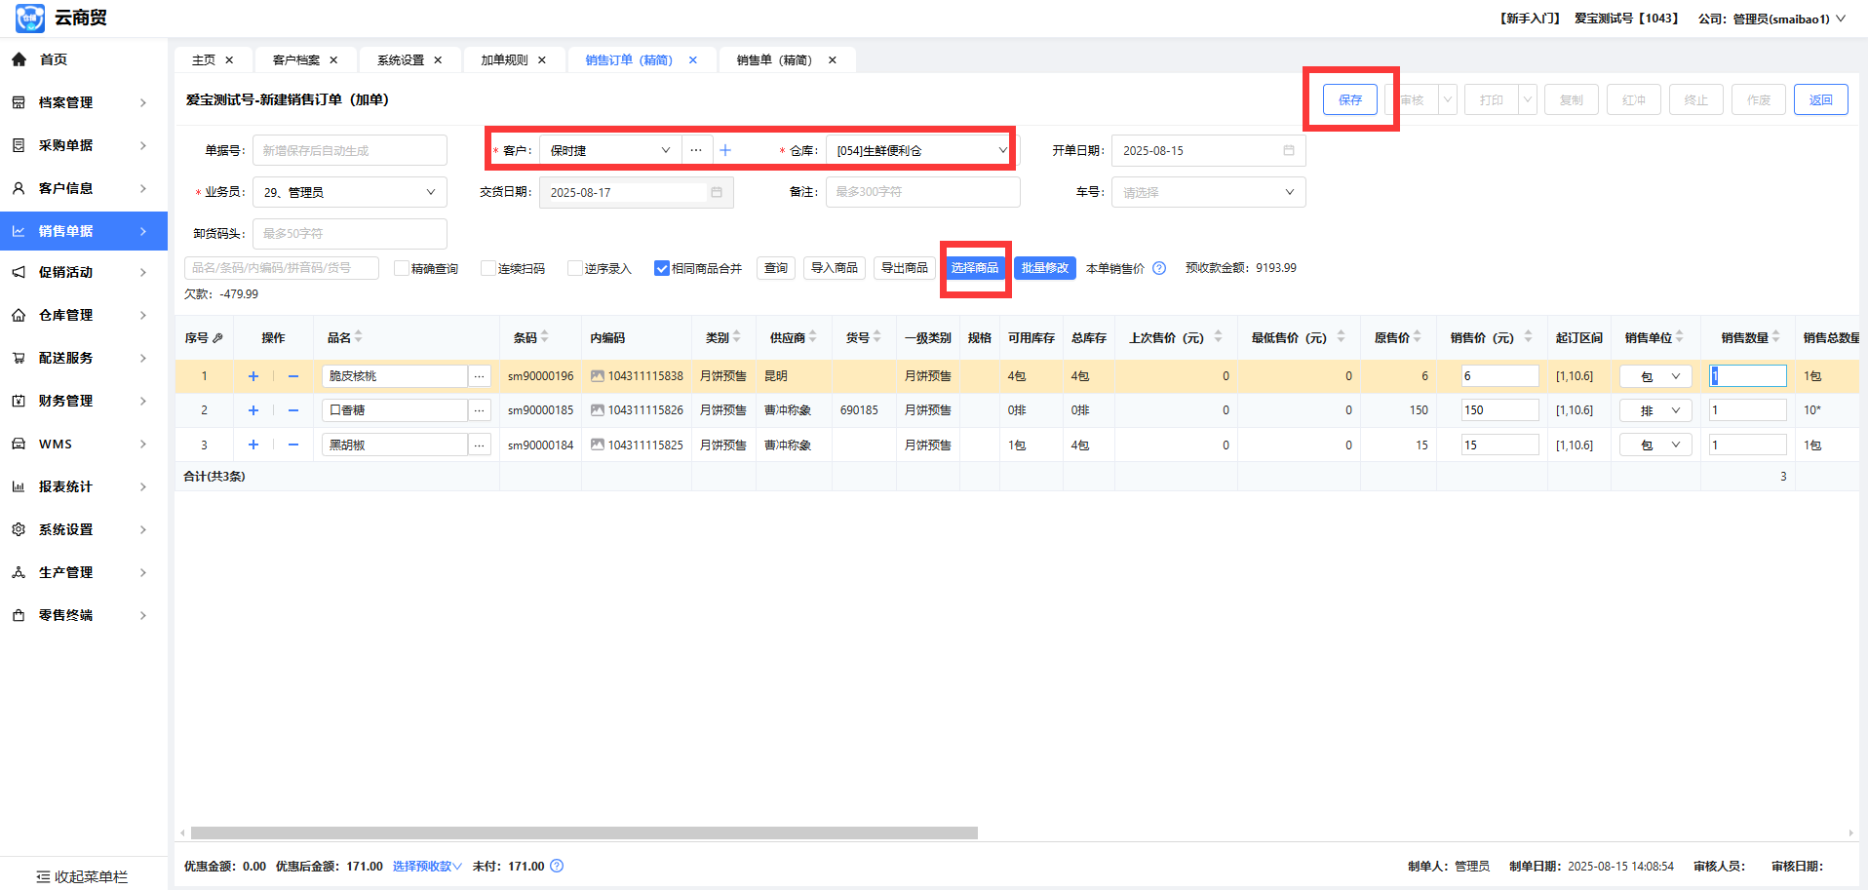The image size is (1868, 890).
Task: Click the image icon beside code 104311115826
Action: 598,410
